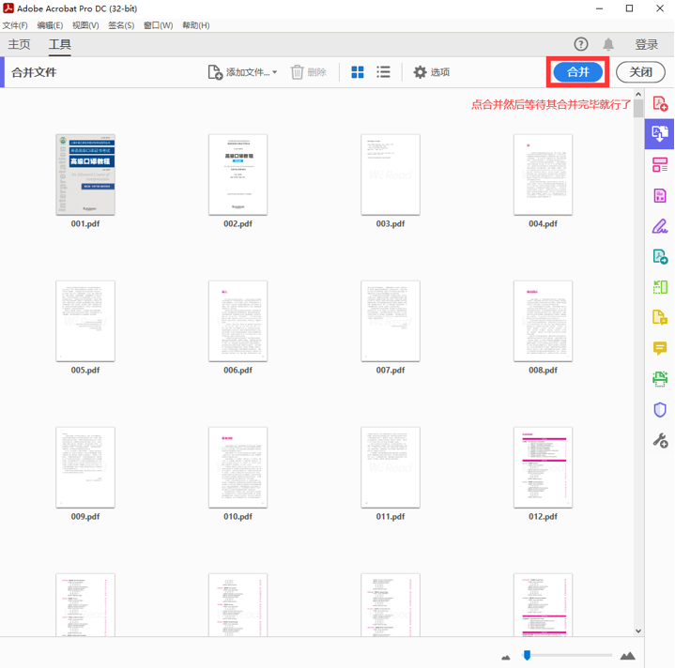Image resolution: width=675 pixels, height=668 pixels.
Task: Open the 文件(F) menu
Action: (x=15, y=25)
